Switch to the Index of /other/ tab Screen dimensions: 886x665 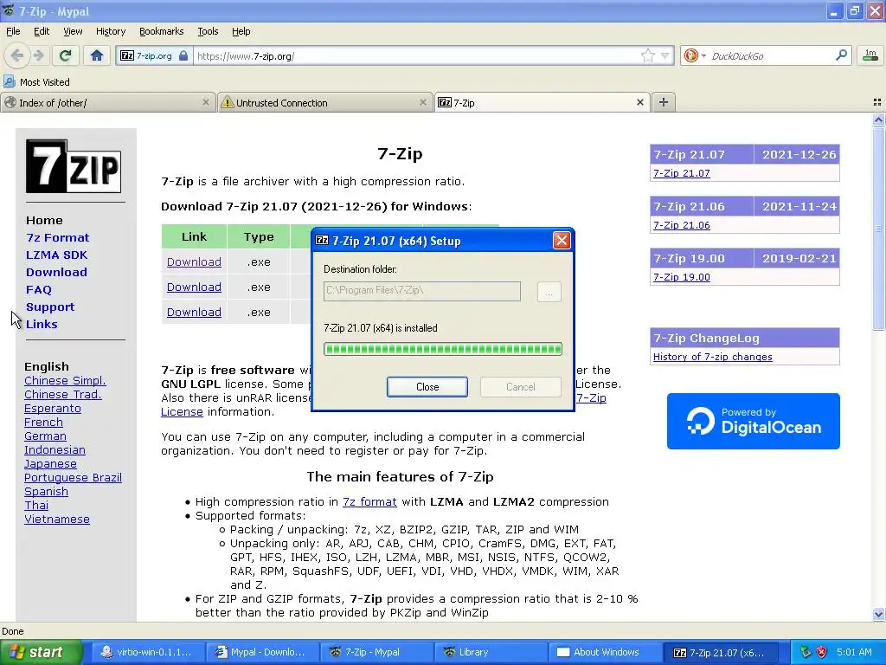click(x=108, y=102)
